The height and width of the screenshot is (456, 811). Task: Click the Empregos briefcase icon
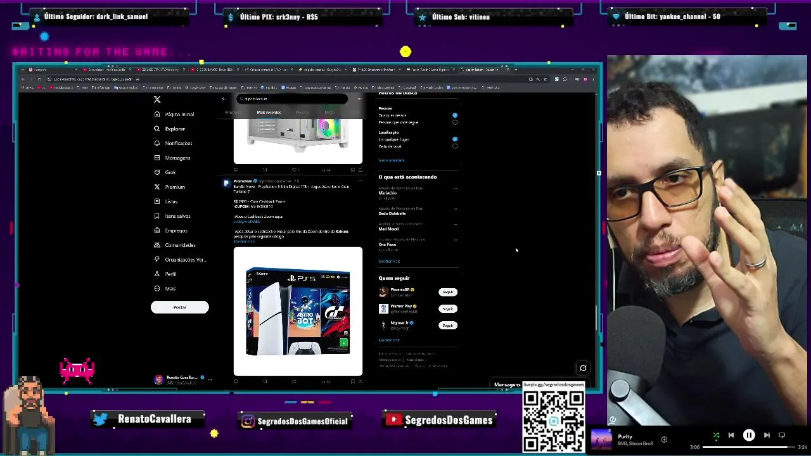click(x=157, y=231)
